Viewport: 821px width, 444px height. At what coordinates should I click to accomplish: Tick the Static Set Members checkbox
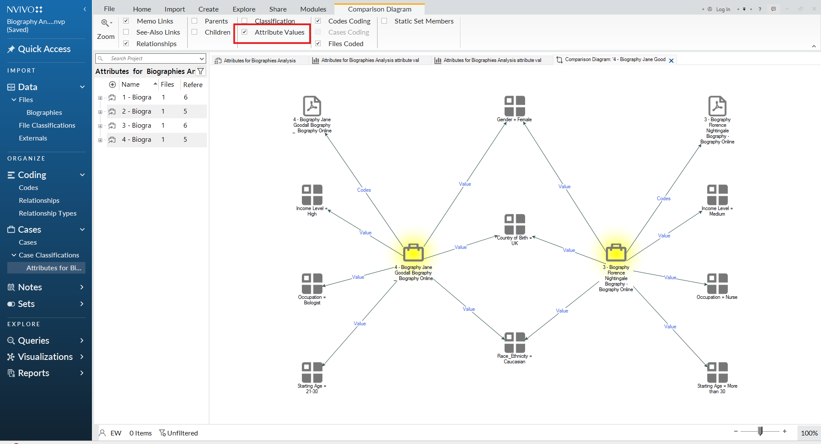384,21
